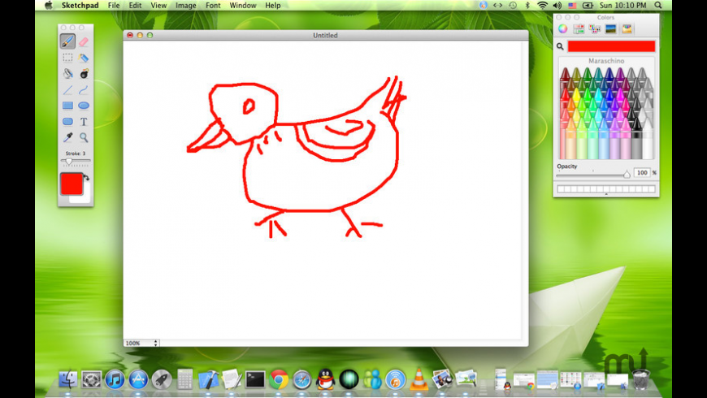The height and width of the screenshot is (398, 707).
Task: Select the straight Line tool
Action: [67, 89]
